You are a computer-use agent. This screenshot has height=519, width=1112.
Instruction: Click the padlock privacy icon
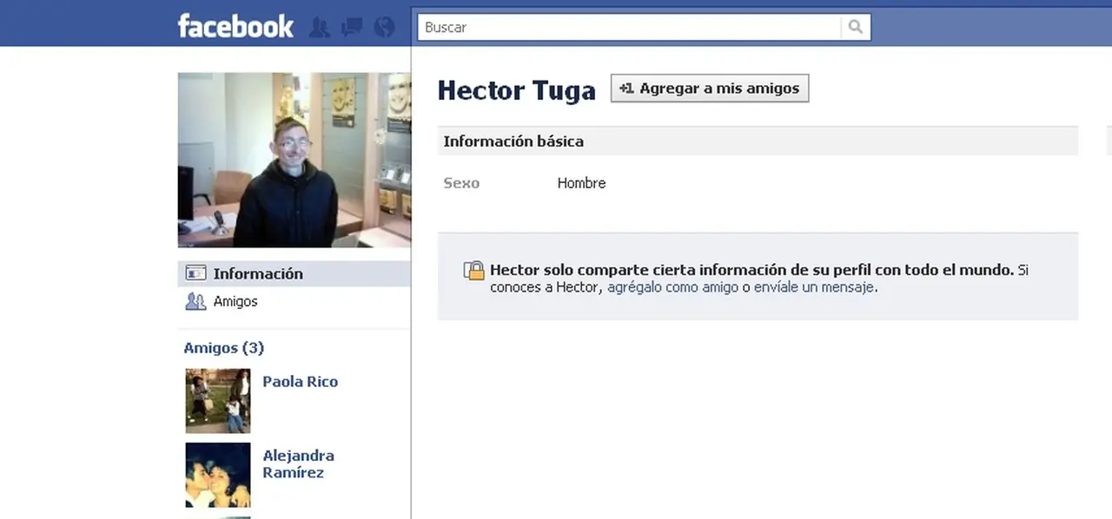474,270
